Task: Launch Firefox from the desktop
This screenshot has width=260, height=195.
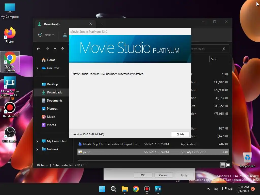Action: pyautogui.click(x=10, y=35)
